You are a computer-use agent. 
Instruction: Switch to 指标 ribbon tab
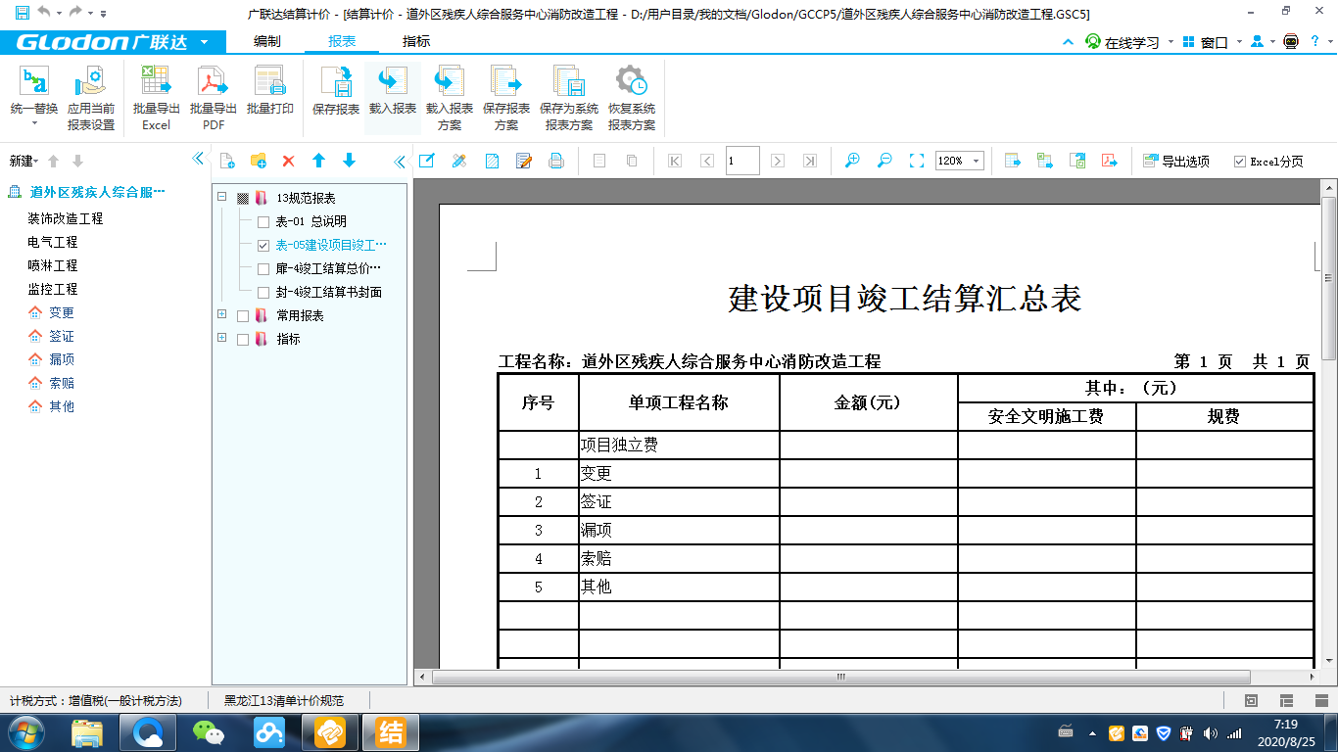click(x=416, y=42)
